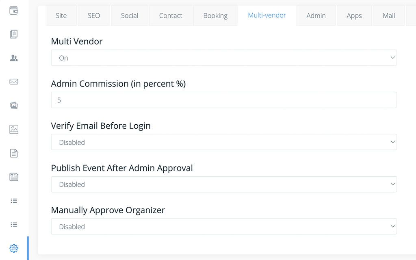The image size is (416, 260).
Task: Click the Admin Commission input field
Action: pos(224,100)
